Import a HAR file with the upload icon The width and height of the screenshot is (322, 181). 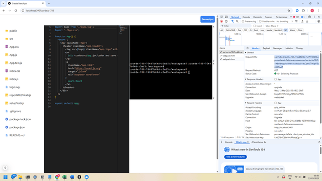[x=302, y=21]
